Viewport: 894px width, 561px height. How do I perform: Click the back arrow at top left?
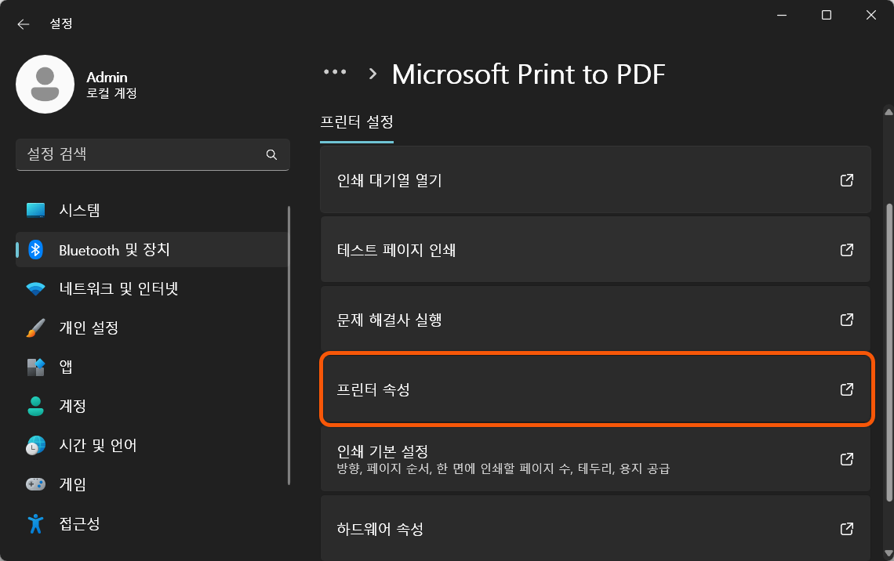pos(23,24)
